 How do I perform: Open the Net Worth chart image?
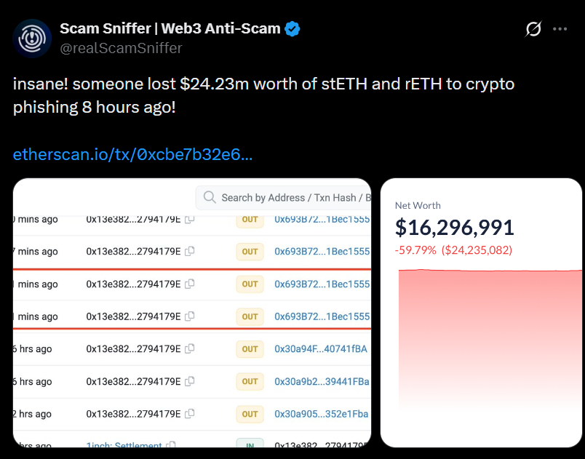[481, 313]
